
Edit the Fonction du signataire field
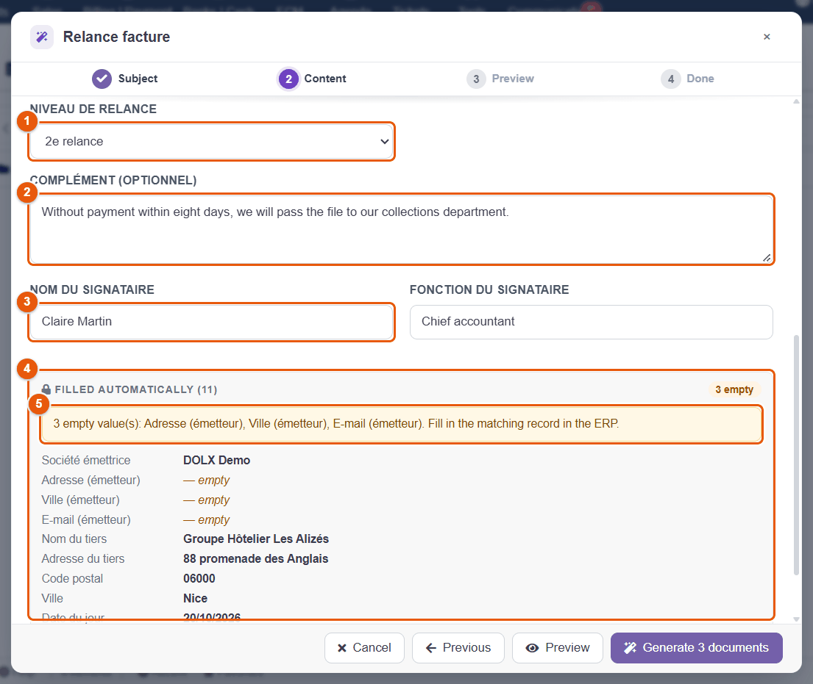(591, 322)
